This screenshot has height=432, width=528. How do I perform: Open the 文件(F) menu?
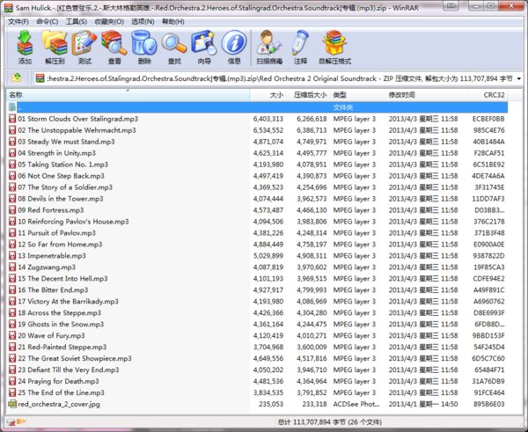click(18, 21)
